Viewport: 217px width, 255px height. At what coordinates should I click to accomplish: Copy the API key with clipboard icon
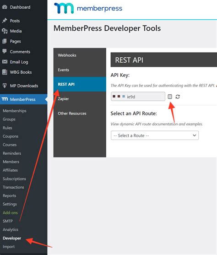(170, 97)
